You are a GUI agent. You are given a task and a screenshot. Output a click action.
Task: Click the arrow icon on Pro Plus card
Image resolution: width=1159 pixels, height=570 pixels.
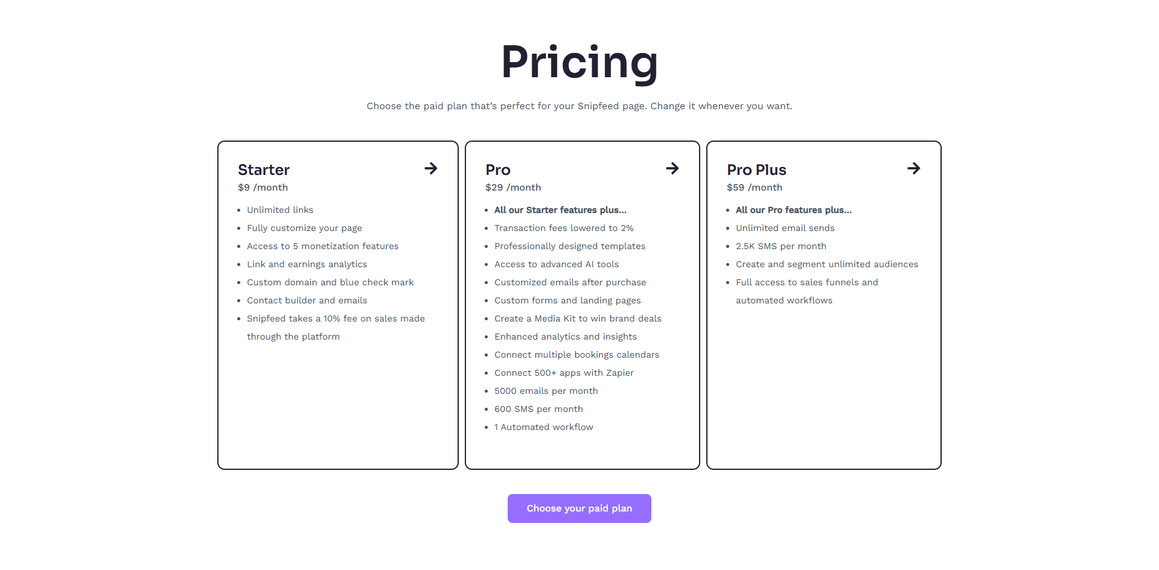tap(913, 168)
